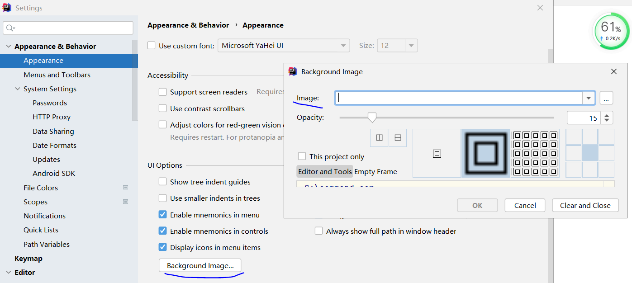Click Clear and Close button
This screenshot has height=283, width=632.
585,205
